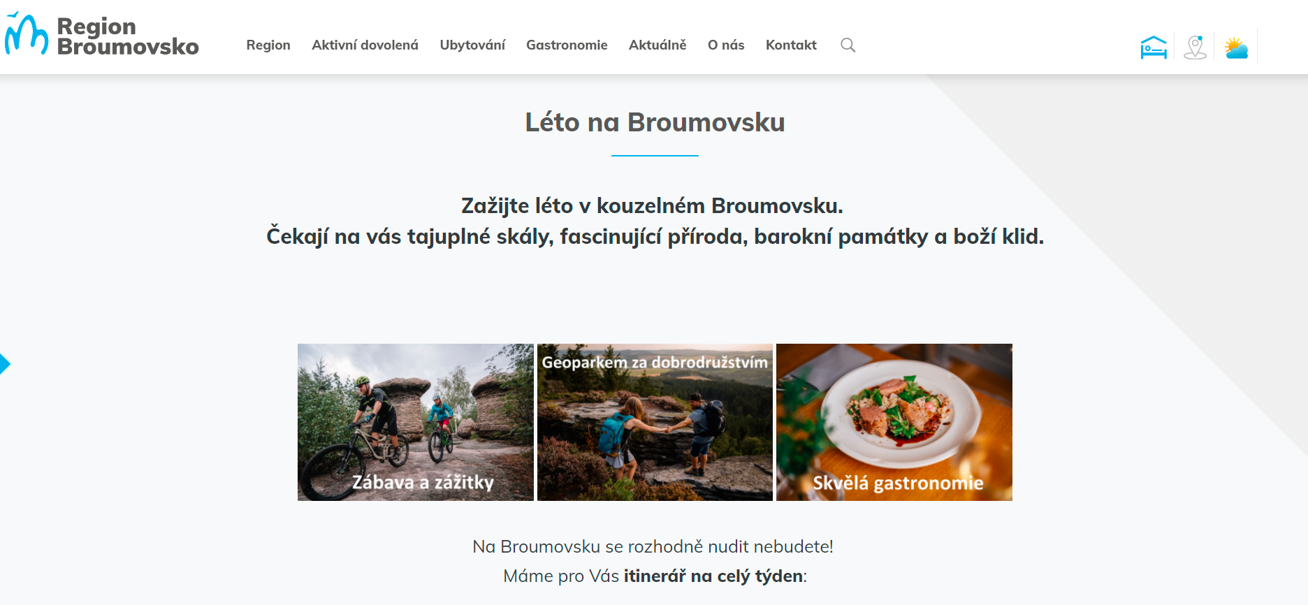Open the map pin icon
This screenshot has height=605, width=1308.
click(x=1195, y=47)
